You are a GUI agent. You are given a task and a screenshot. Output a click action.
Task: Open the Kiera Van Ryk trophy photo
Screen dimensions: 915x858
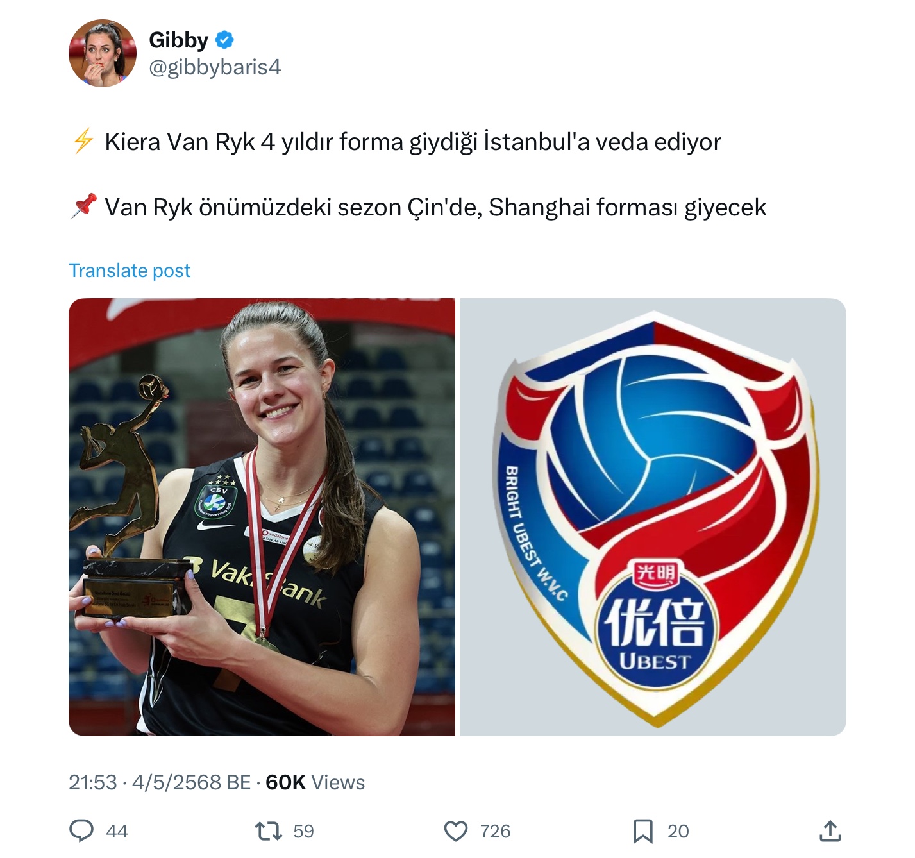[262, 517]
